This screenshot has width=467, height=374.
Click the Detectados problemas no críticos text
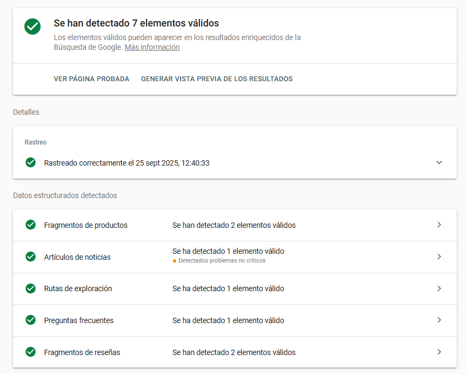point(222,261)
